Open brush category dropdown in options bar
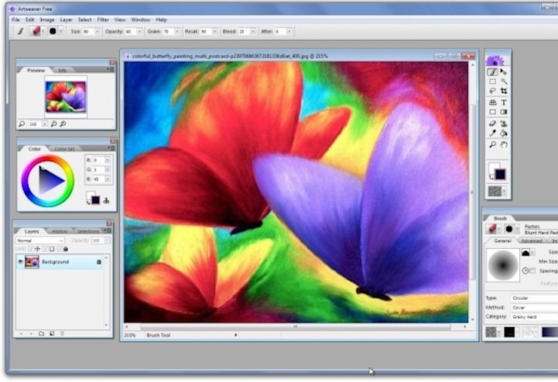558x382 pixels. click(x=43, y=31)
